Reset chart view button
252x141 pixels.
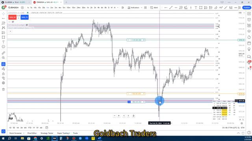point(133,116)
